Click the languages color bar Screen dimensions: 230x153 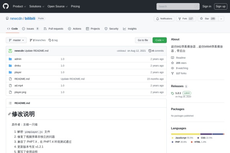point(197,134)
